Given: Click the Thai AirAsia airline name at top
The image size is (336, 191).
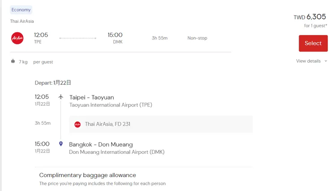Looking at the screenshot, I should pyautogui.click(x=22, y=21).
